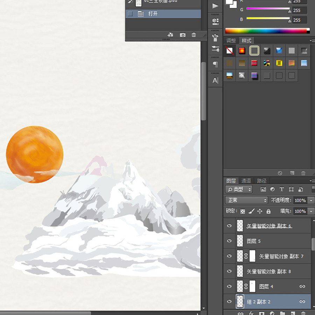Filter layers by pixel layers
Viewport: 315px width, 315px height.
tap(263, 189)
